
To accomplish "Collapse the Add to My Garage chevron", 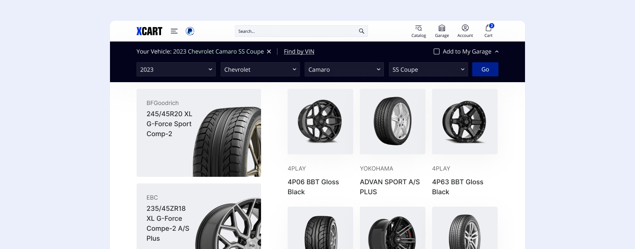I will pyautogui.click(x=497, y=51).
